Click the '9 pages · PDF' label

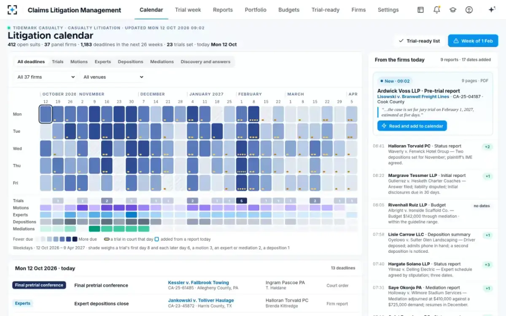point(475,81)
